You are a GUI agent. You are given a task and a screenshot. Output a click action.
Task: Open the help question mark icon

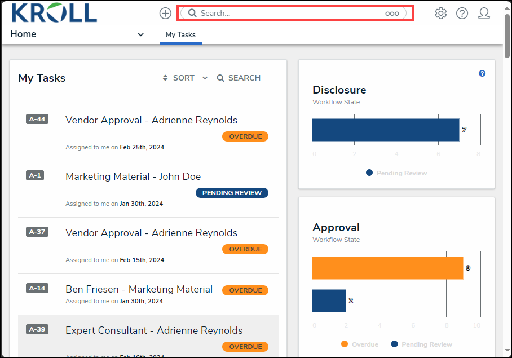(x=462, y=14)
